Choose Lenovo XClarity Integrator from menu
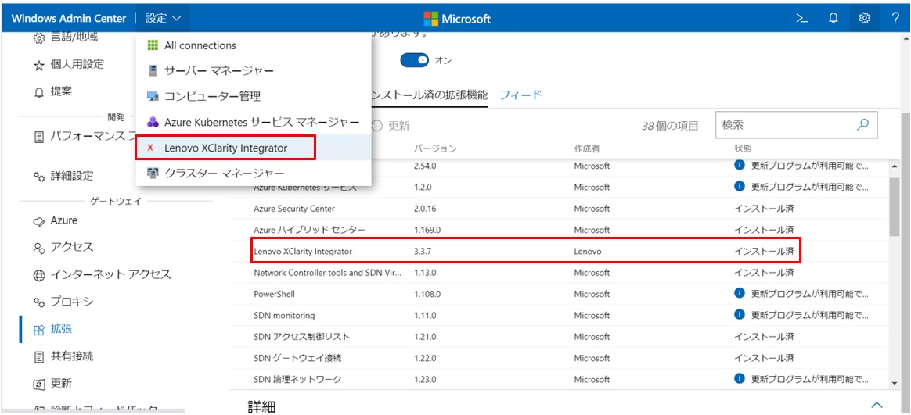The width and height of the screenshot is (911, 415). coord(225,148)
